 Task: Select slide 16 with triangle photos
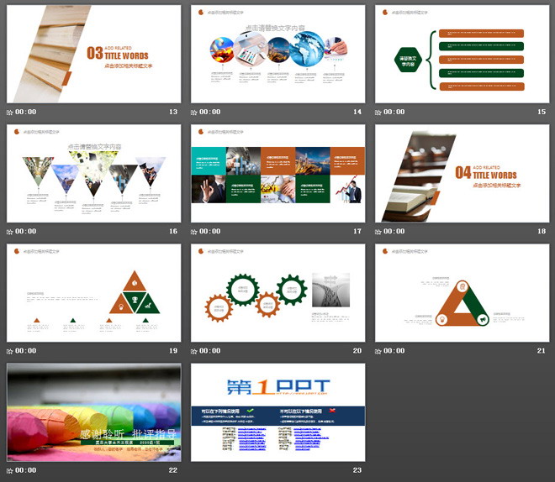pos(93,174)
